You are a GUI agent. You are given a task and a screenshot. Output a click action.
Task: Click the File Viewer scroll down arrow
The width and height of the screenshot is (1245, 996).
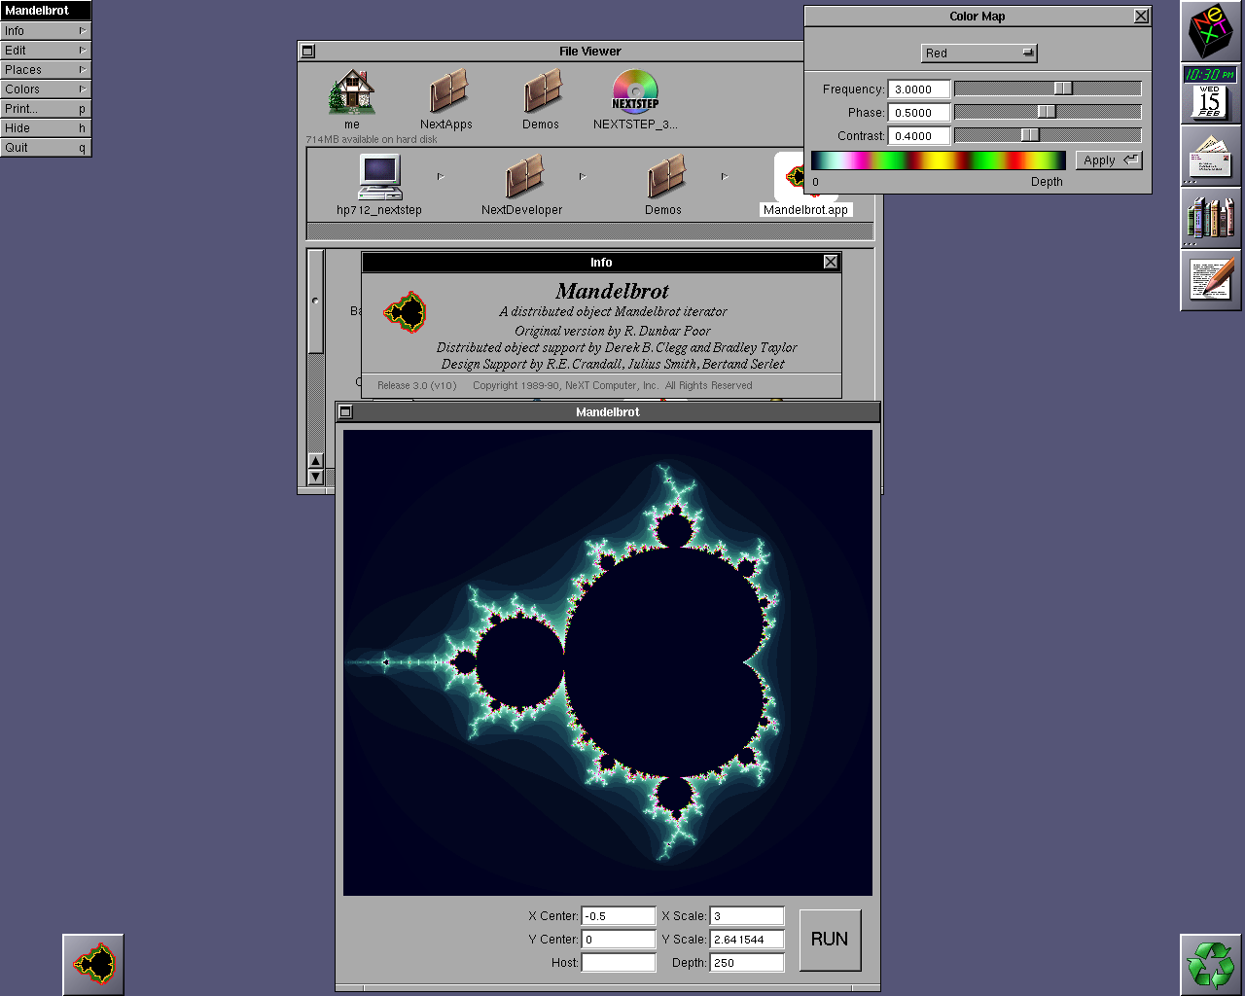(x=315, y=477)
